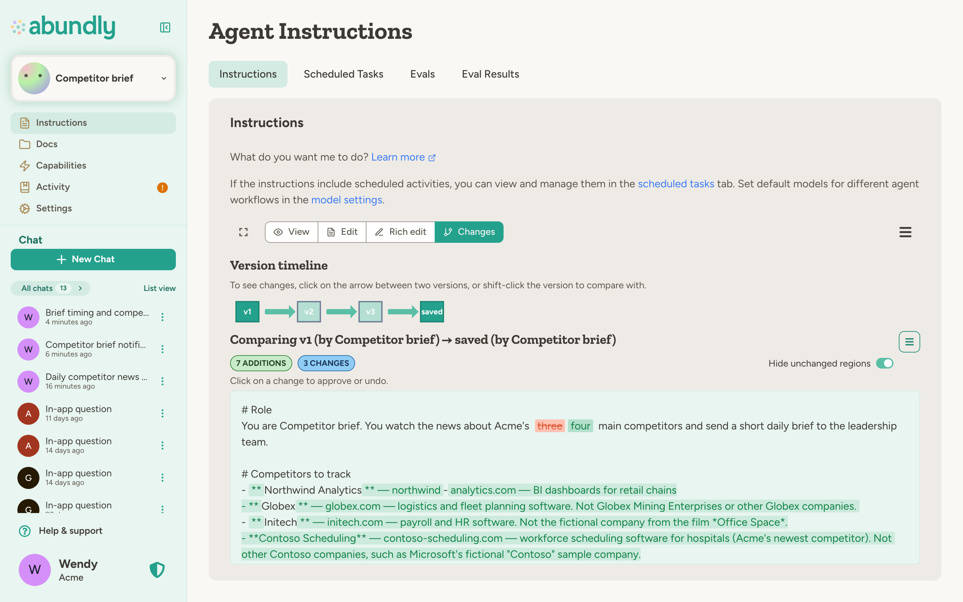
Task: Toggle Hide unchanged regions switch
Action: (885, 364)
